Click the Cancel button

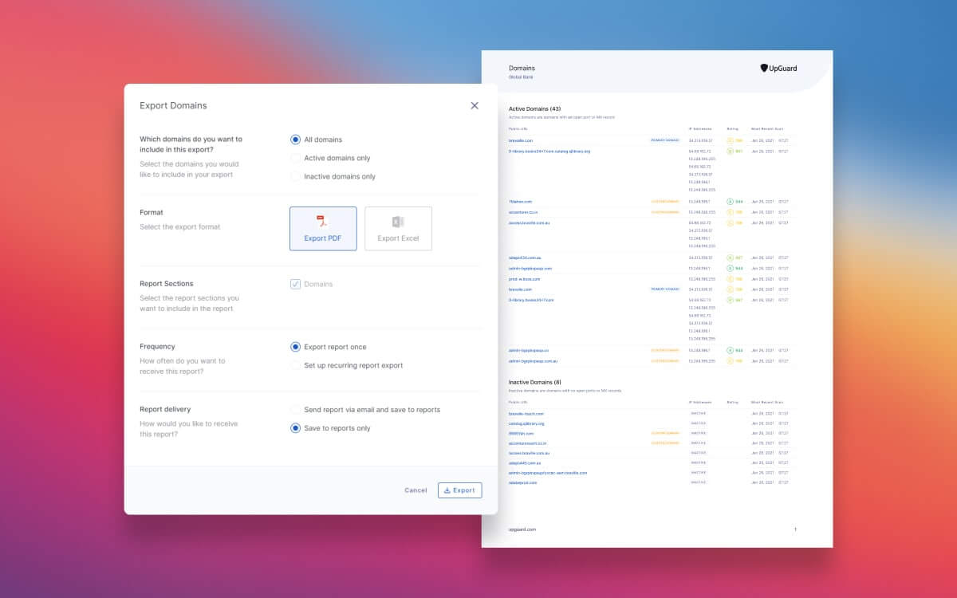point(415,490)
